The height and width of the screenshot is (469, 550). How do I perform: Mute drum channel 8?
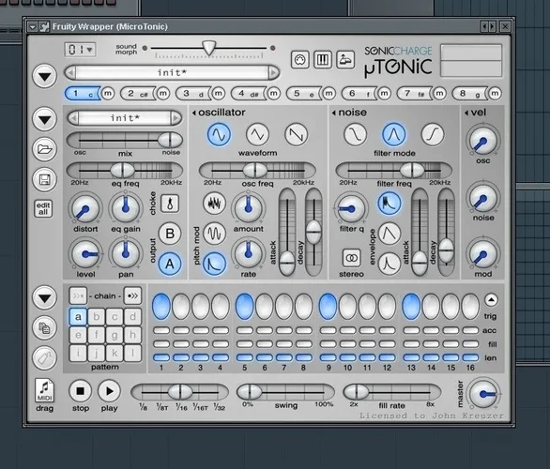point(495,94)
